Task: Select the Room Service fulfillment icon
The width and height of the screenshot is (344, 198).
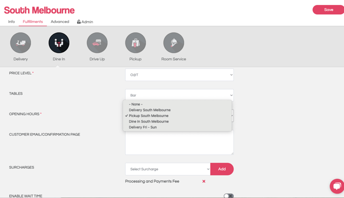Action: (x=174, y=43)
